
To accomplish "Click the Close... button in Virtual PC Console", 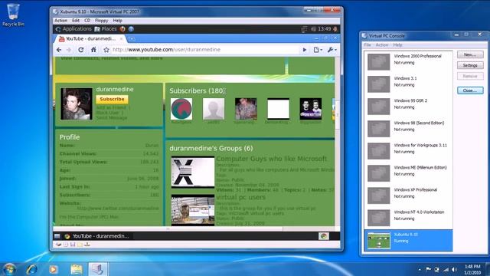I will click(x=470, y=90).
